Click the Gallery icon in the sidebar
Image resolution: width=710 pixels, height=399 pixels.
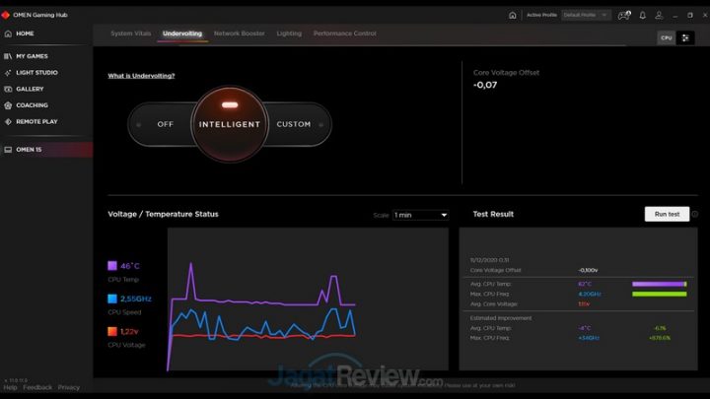[8, 89]
